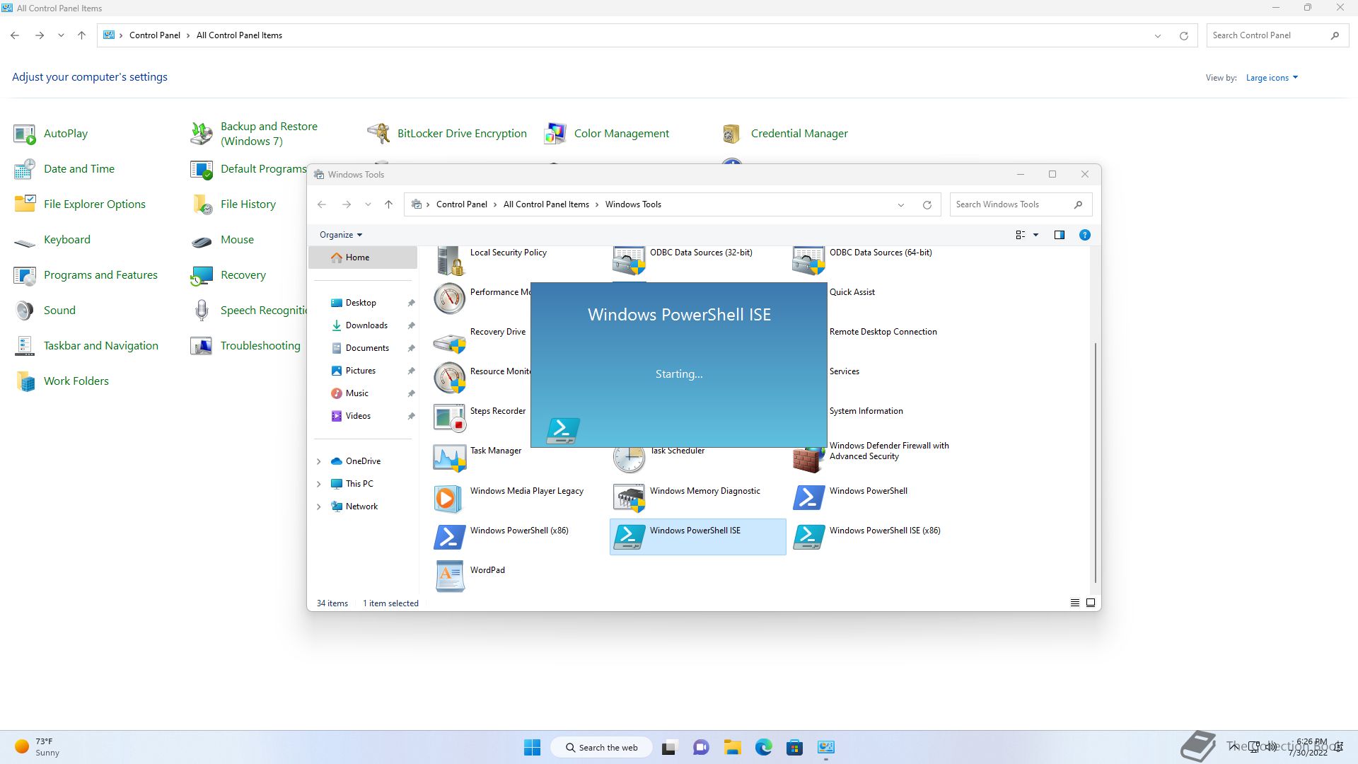1358x764 pixels.
Task: Open change your view options dropdown arrow
Action: pos(1036,235)
